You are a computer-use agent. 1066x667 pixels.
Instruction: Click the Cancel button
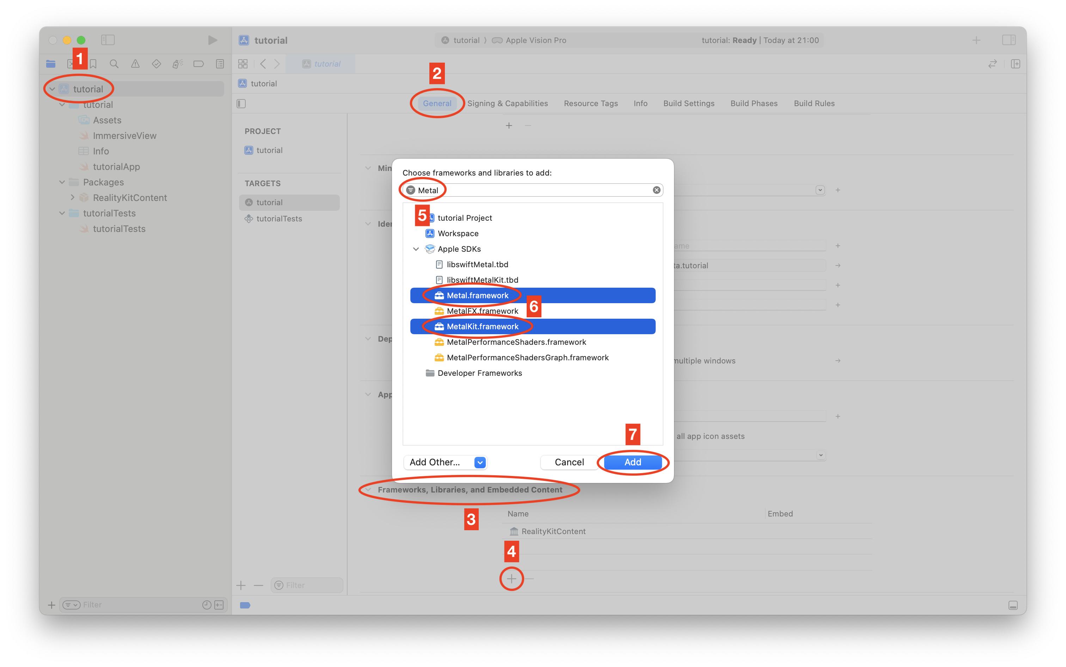569,462
